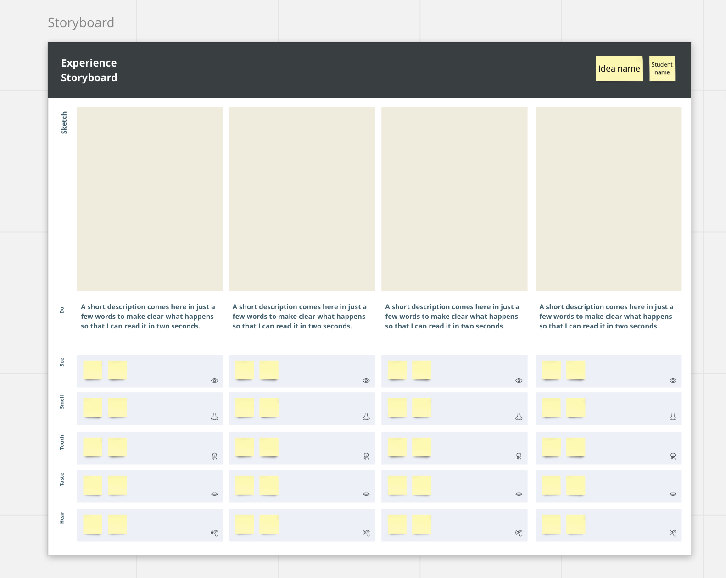Click the "Experience Storyboard" header title
The width and height of the screenshot is (726, 578).
[89, 70]
